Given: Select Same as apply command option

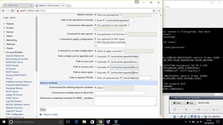Looking at the screenshot, I should (95, 51).
